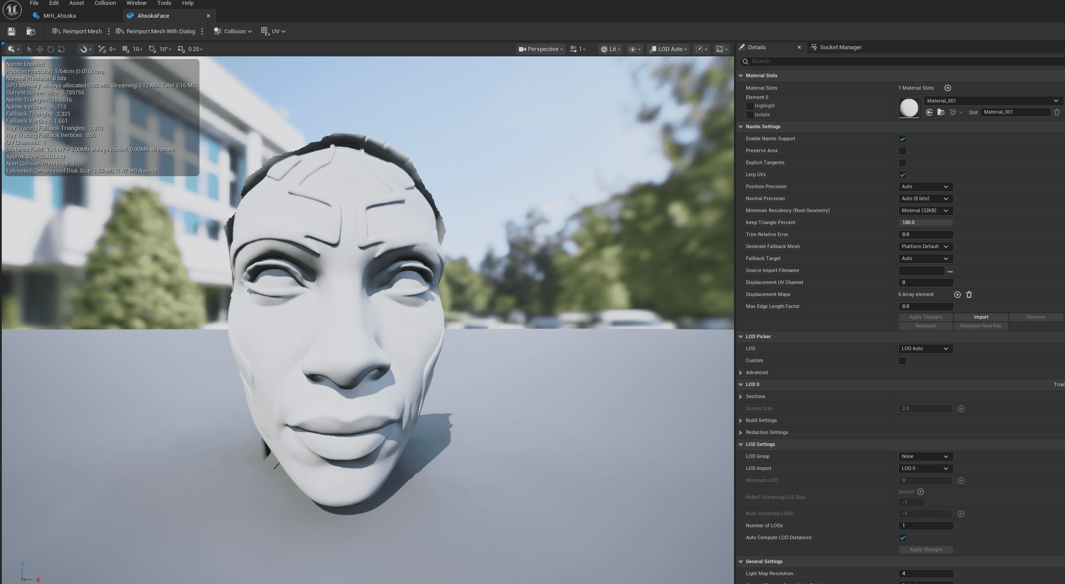Viewport: 1065px width, 584px height.
Task: Browse for Source Import Filename ellipsis
Action: [950, 271]
